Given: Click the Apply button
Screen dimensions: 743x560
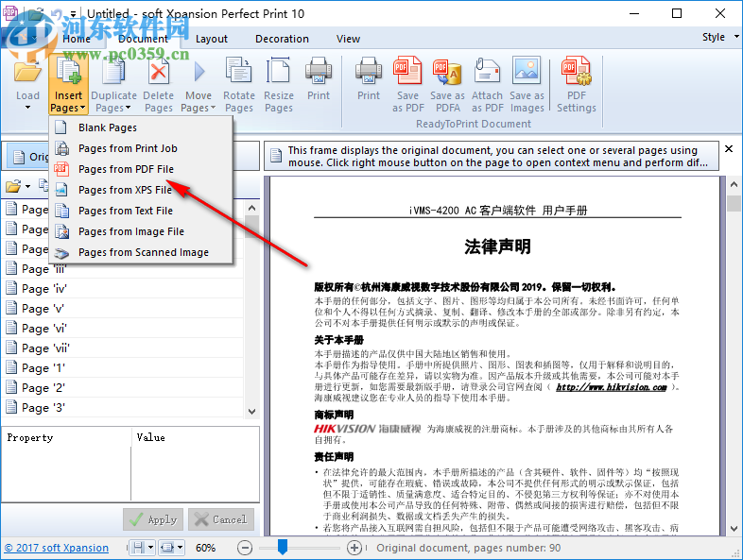Looking at the screenshot, I should 154,519.
